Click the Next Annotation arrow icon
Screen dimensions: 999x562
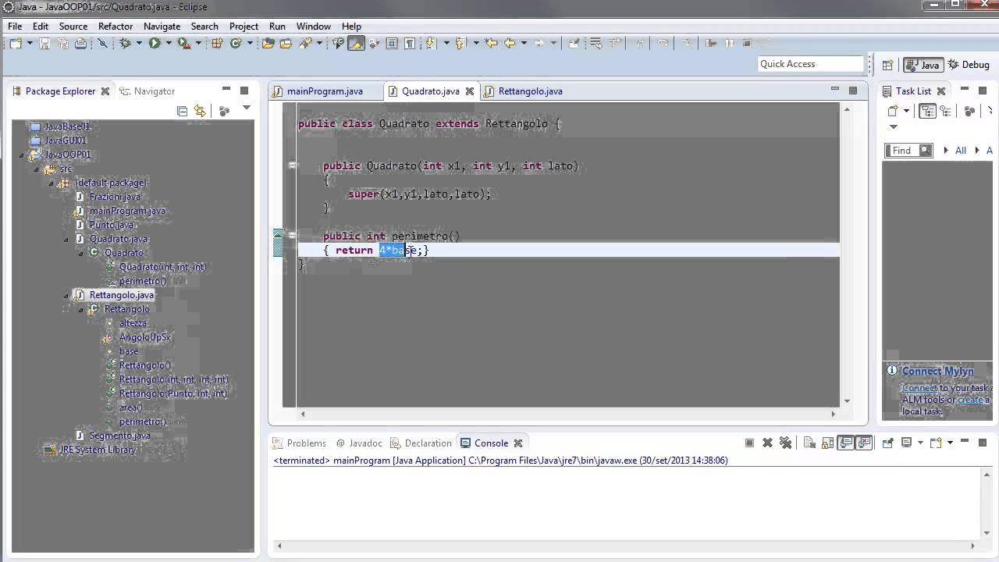click(x=431, y=44)
